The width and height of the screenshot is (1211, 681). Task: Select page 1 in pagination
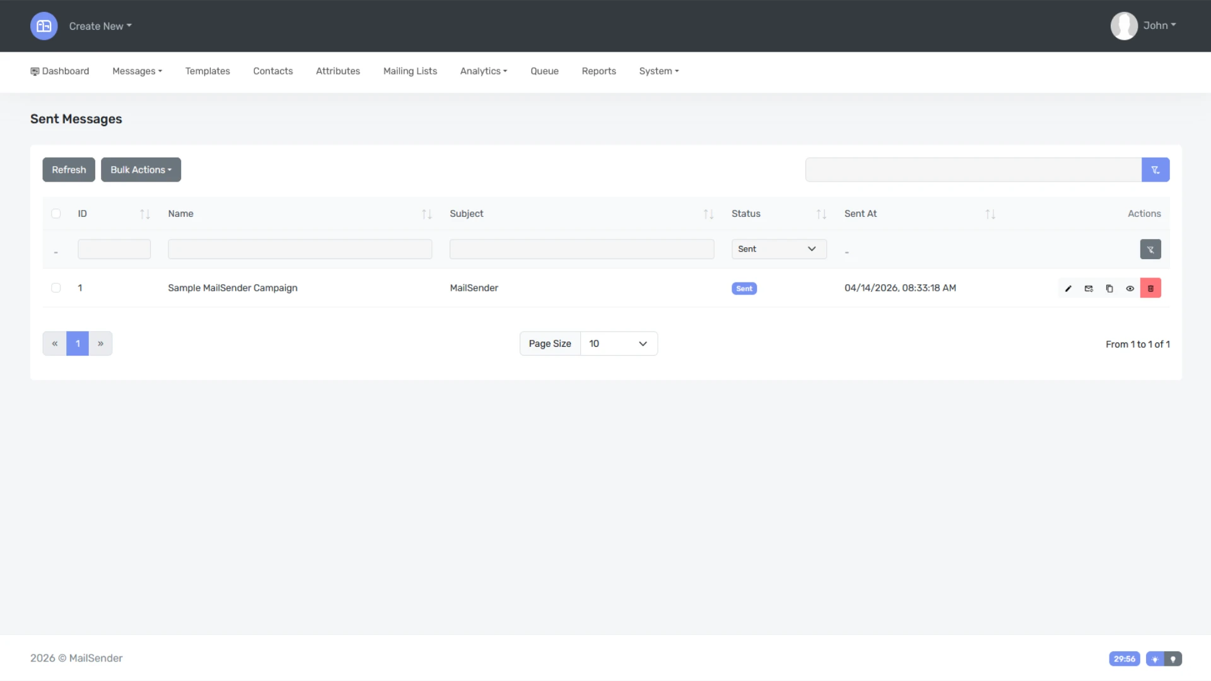click(78, 344)
